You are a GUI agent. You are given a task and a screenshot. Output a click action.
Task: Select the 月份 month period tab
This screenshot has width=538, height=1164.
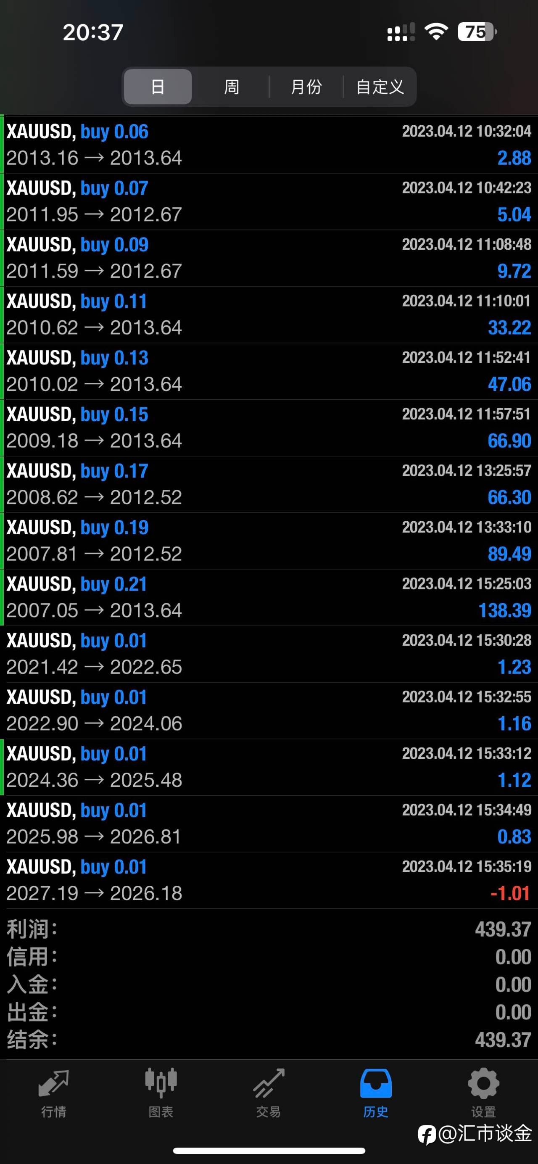tap(306, 87)
